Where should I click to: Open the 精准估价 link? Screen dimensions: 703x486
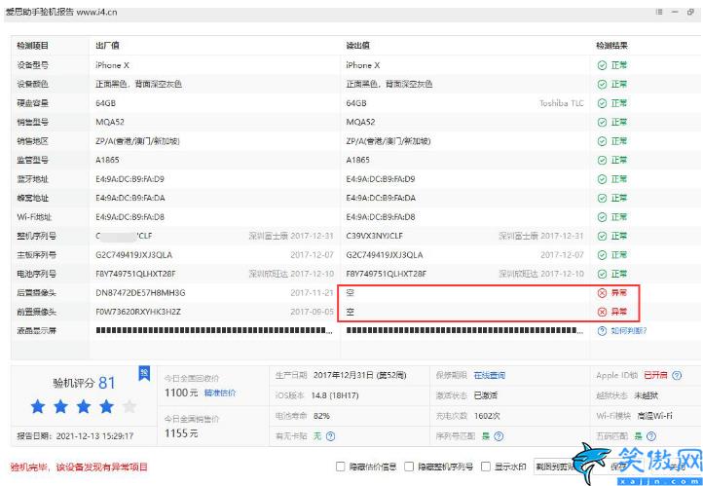pyautogui.click(x=220, y=393)
